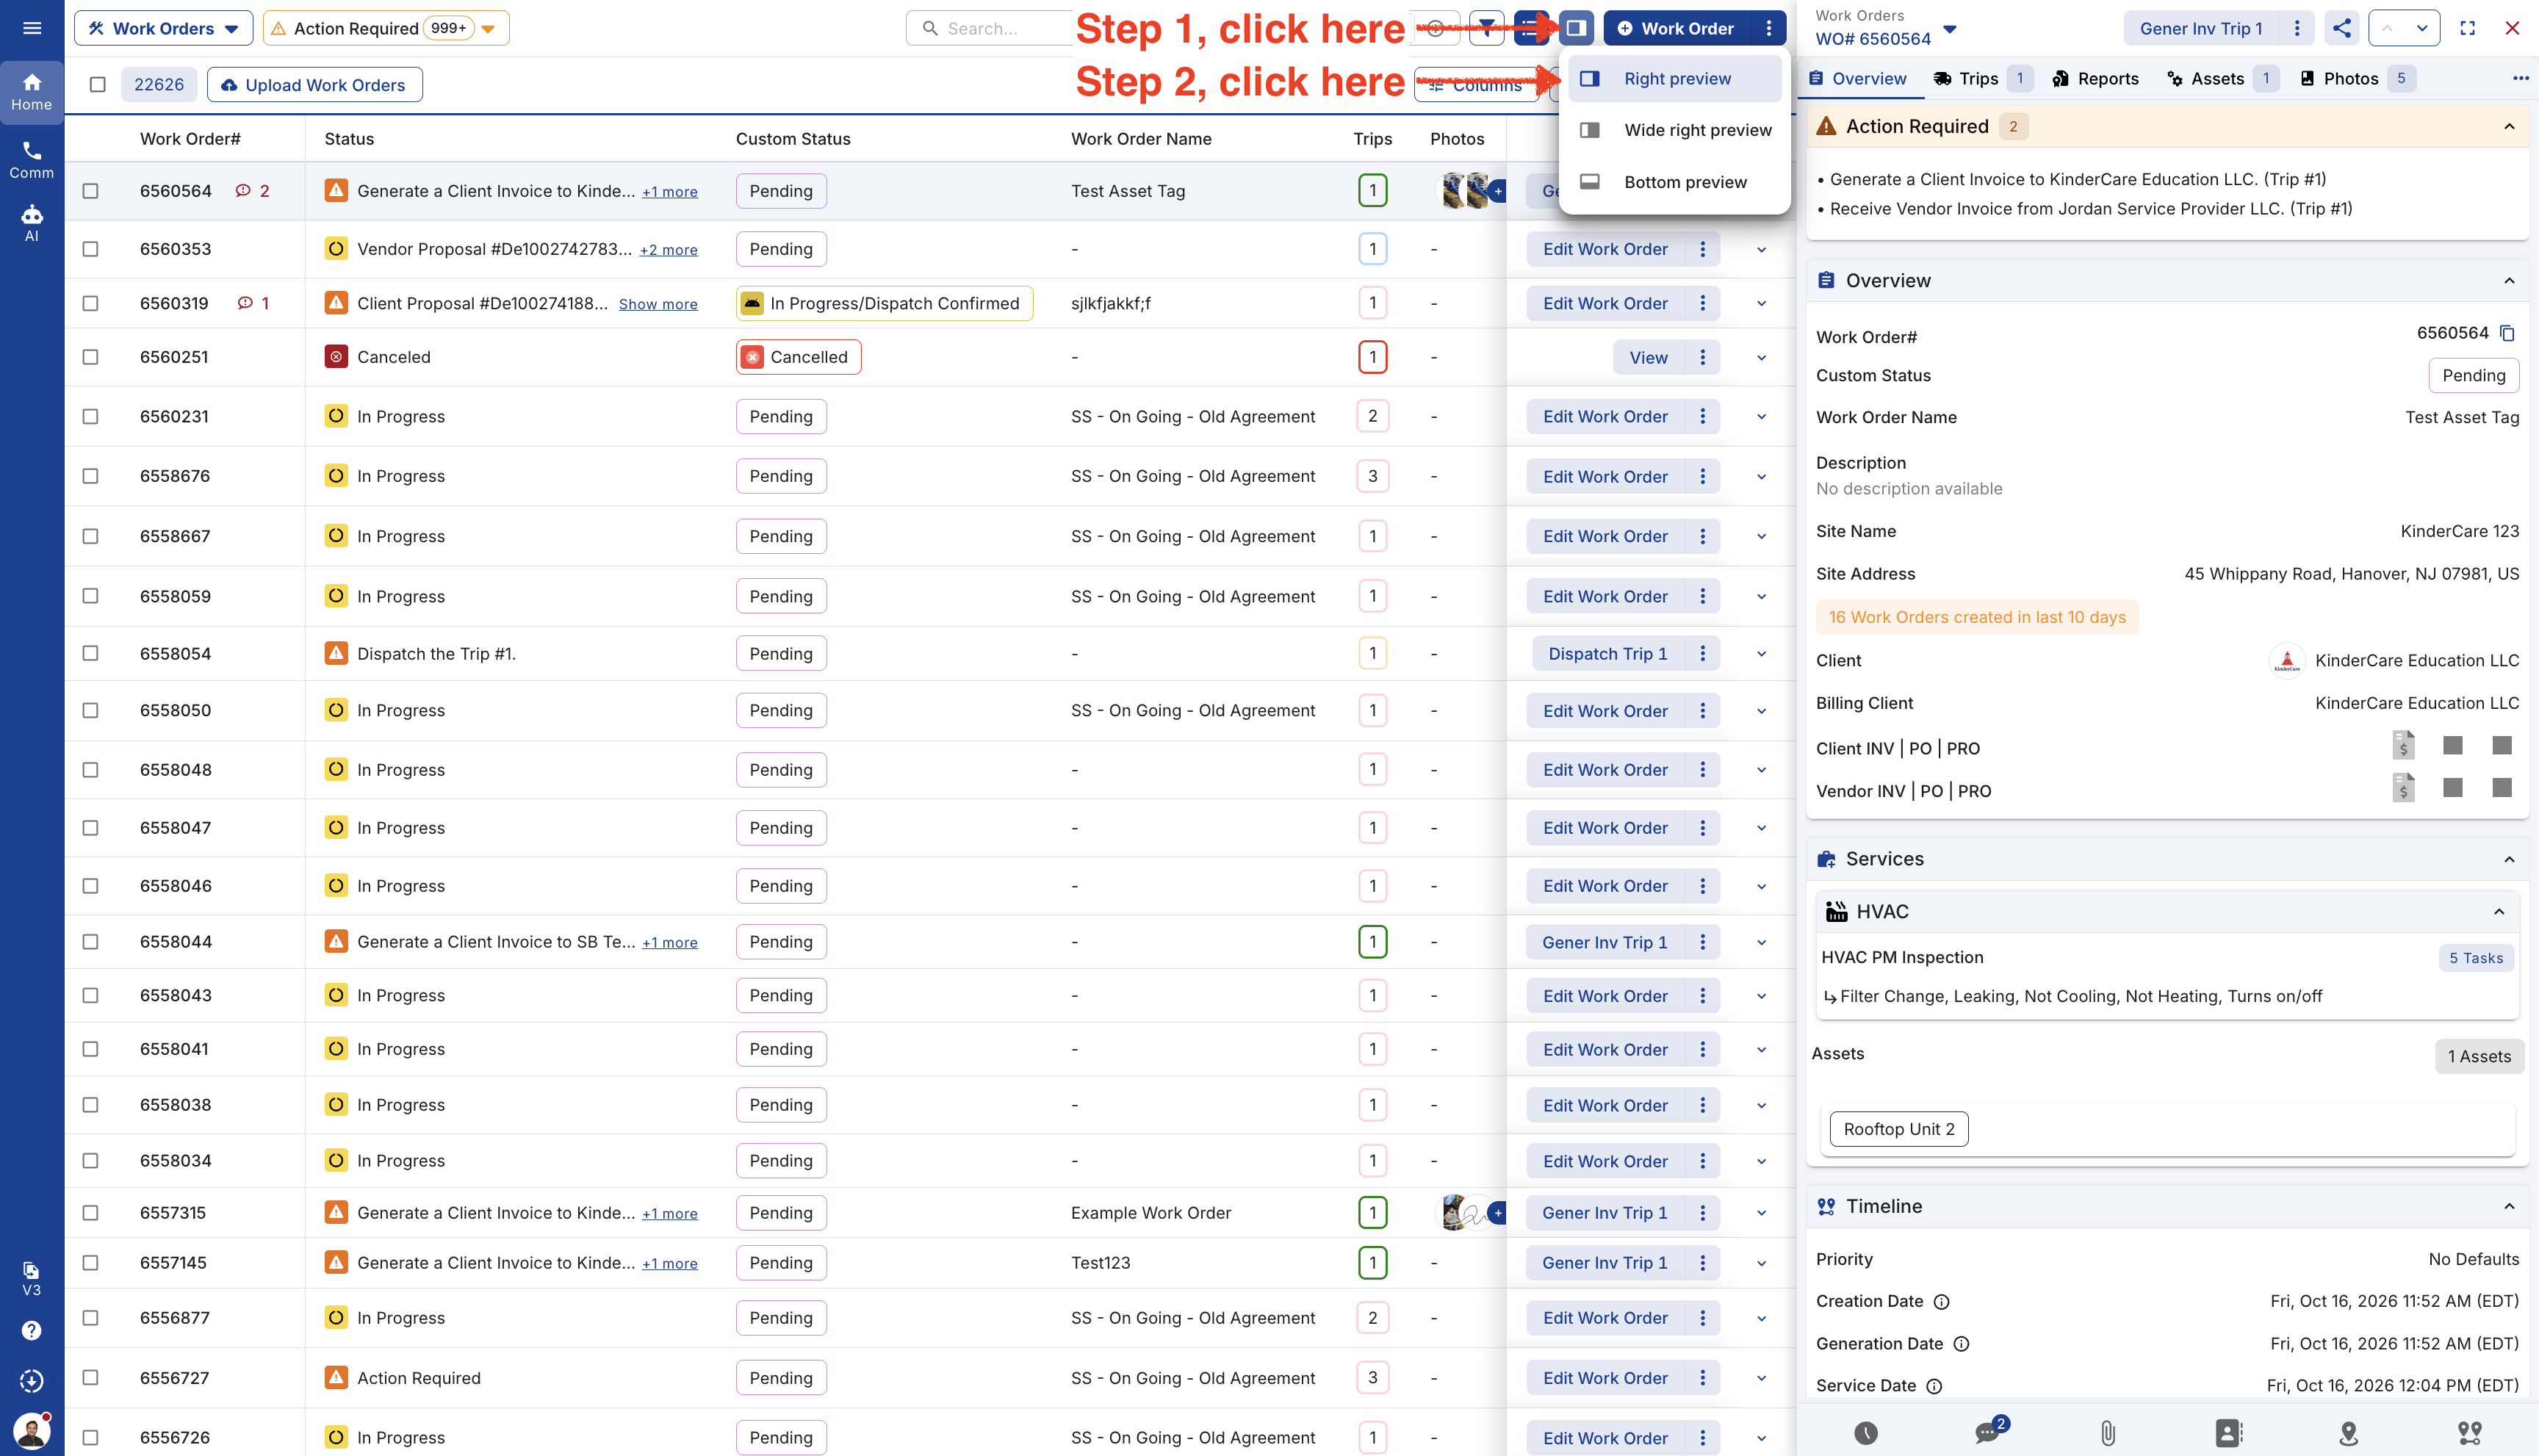2539x1456 pixels.
Task: Click Upload Work Orders button
Action: tap(314, 85)
